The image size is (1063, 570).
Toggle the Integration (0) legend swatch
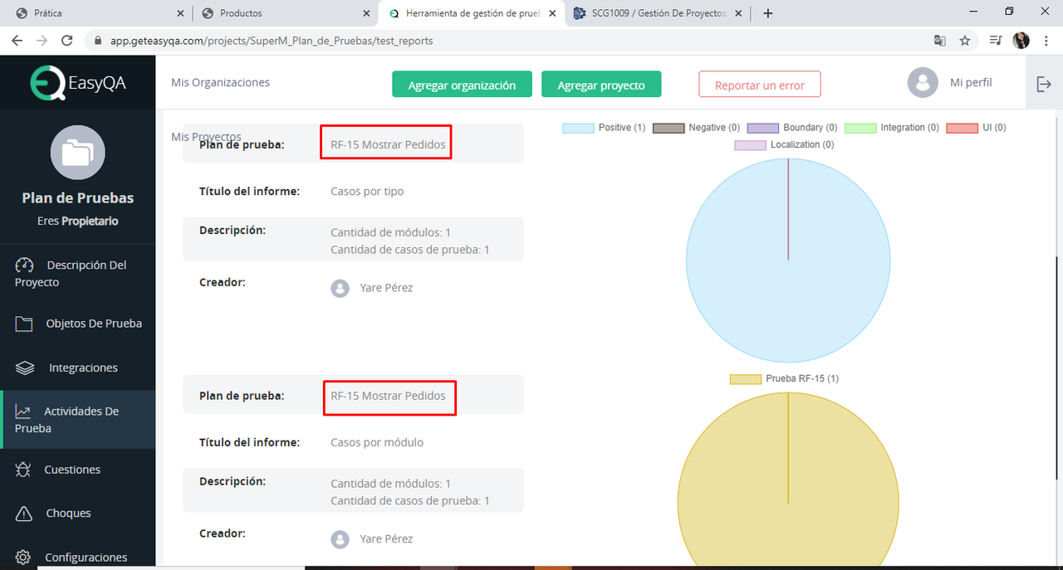[860, 128]
